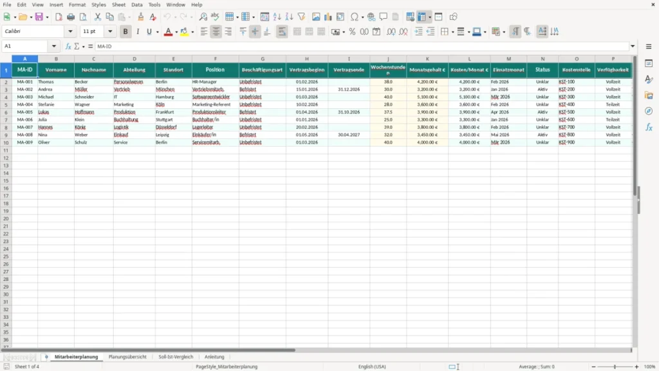Click the Print icon
The width and height of the screenshot is (659, 371).
point(71,17)
